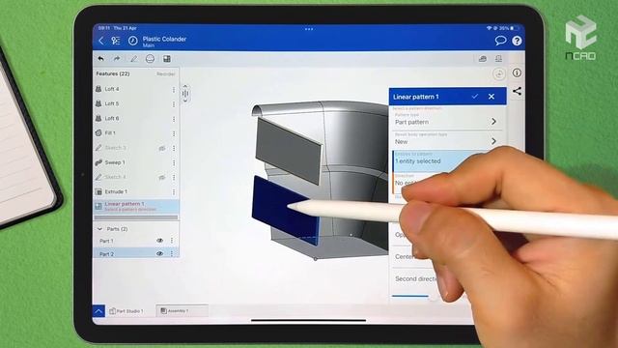
Task: Go back using the header back arrow
Action: [101, 41]
